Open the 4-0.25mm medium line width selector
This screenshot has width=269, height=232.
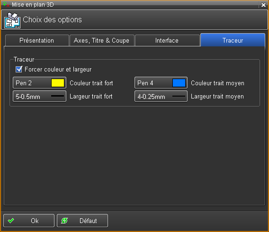[x=161, y=96]
